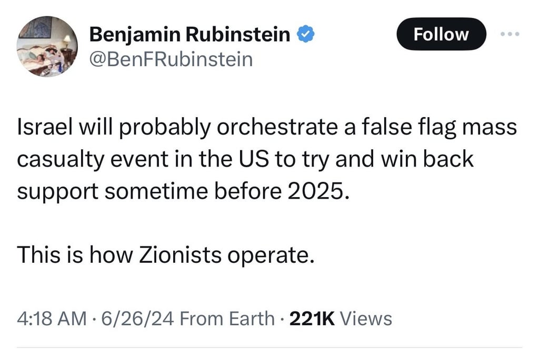Open the three-dot more options menu

click(x=510, y=34)
